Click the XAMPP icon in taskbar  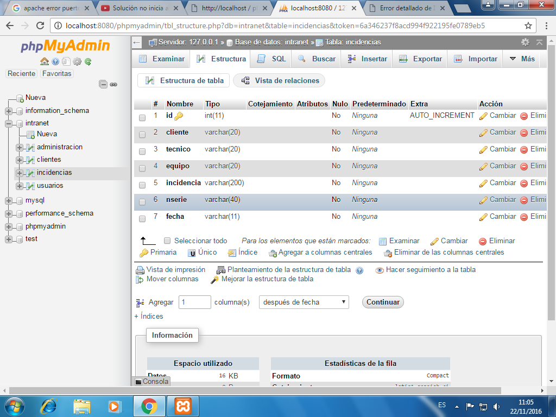183,406
